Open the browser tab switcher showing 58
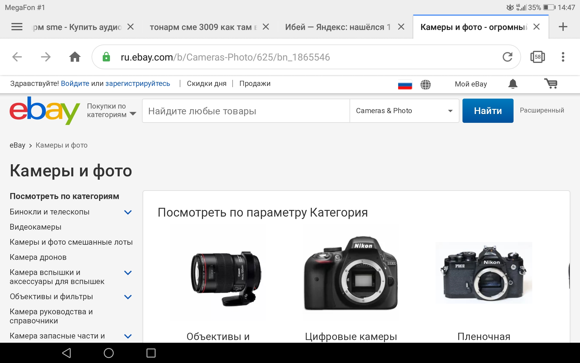 click(x=537, y=57)
